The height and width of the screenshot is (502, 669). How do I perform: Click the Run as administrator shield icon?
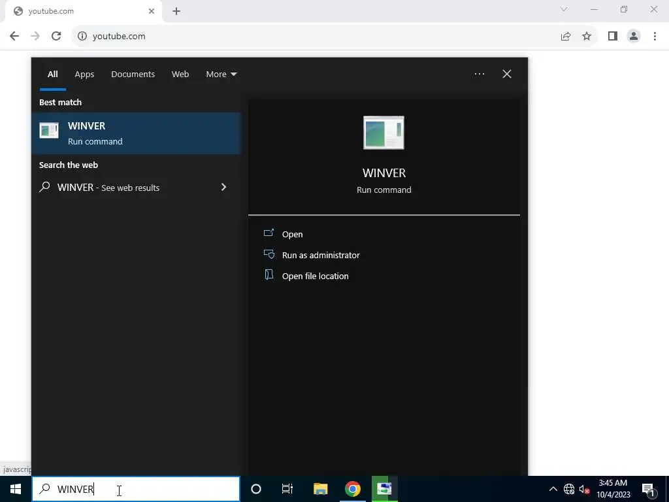coord(269,254)
